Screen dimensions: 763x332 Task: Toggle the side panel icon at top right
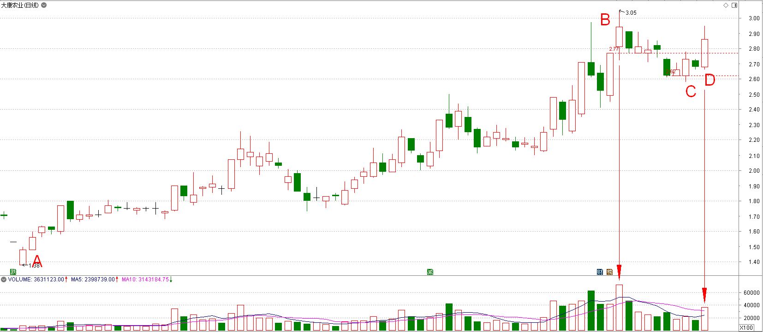point(734,5)
